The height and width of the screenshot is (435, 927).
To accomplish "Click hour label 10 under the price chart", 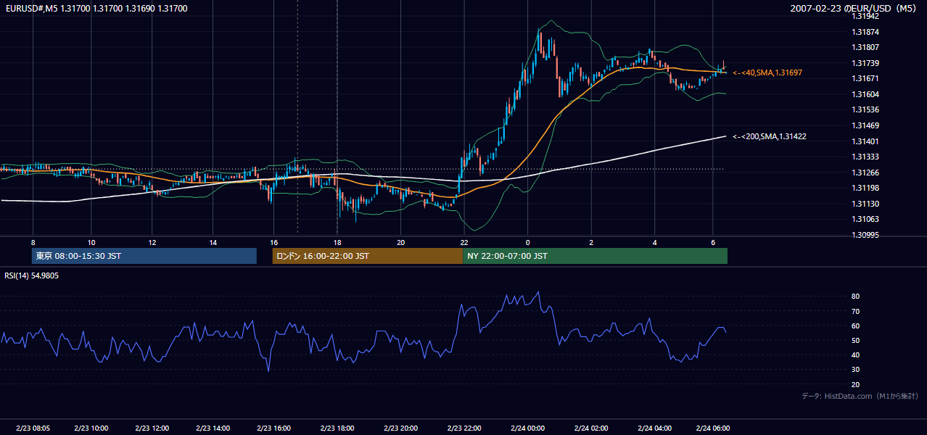I will pos(91,242).
